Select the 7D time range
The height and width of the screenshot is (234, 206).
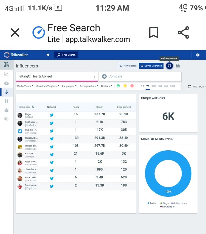coord(148,86)
